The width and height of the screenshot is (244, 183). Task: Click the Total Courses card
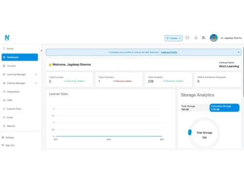pyautogui.click(x=70, y=80)
